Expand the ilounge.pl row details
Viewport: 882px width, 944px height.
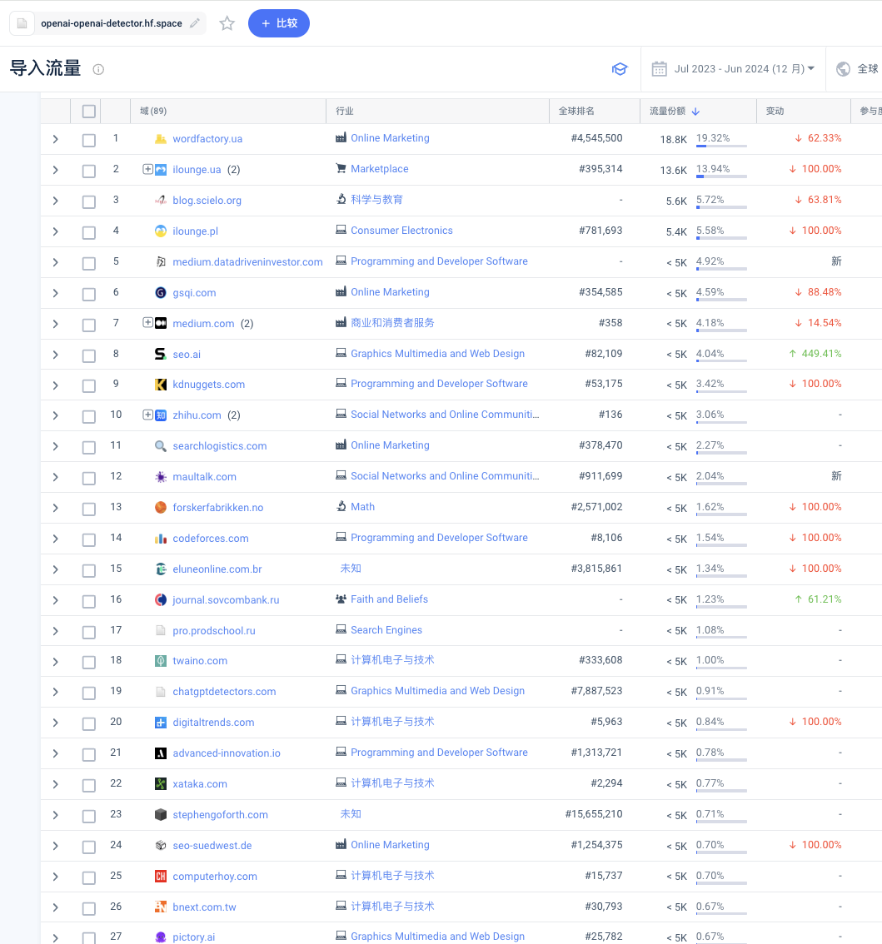point(56,231)
